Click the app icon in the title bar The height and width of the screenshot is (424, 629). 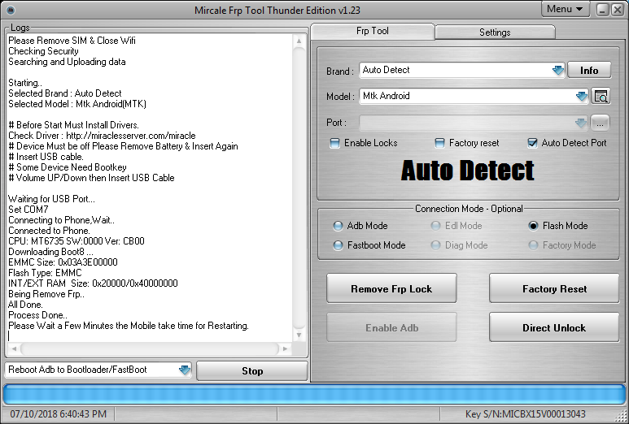tap(11, 10)
